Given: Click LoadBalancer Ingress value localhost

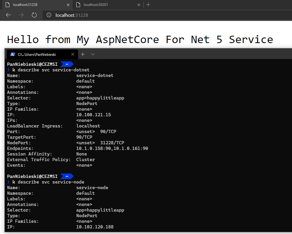Looking at the screenshot, I should coord(88,126).
